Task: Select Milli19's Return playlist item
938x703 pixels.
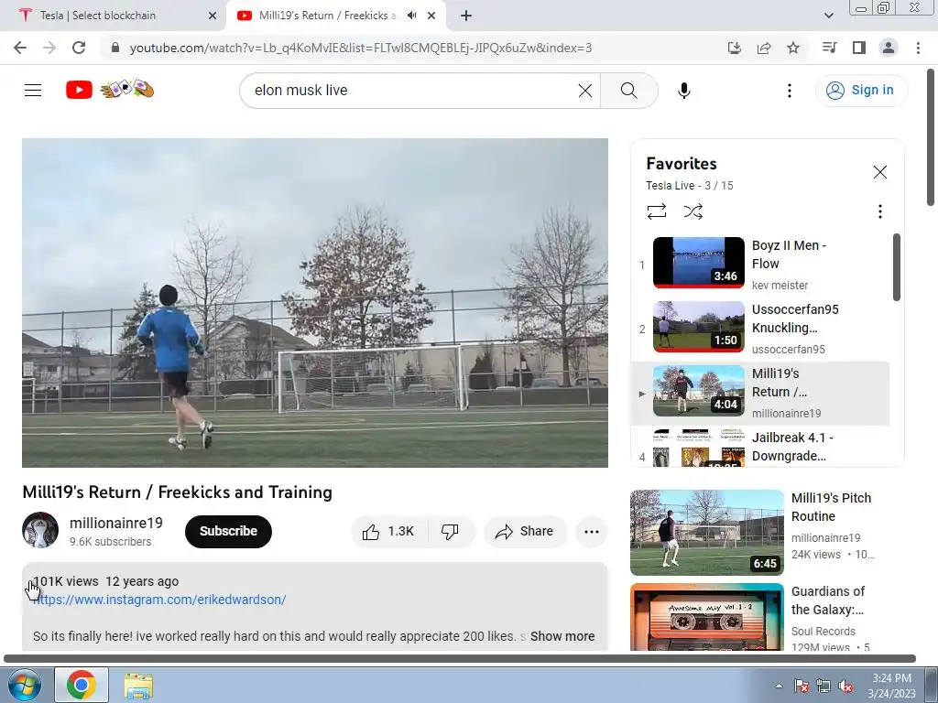Action: pyautogui.click(x=760, y=394)
